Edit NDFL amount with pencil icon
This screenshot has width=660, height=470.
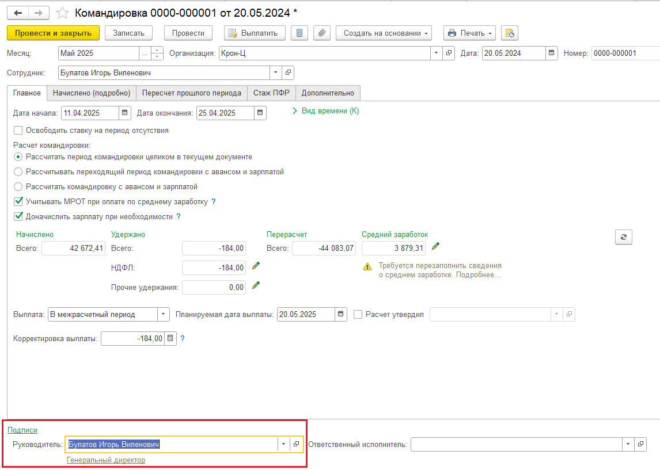(x=256, y=266)
